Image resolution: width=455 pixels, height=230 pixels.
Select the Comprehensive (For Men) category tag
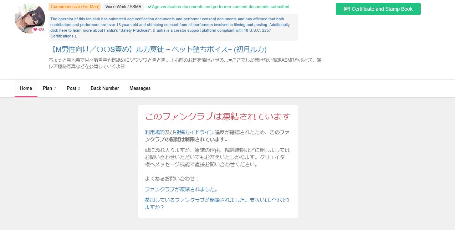pyautogui.click(x=75, y=7)
